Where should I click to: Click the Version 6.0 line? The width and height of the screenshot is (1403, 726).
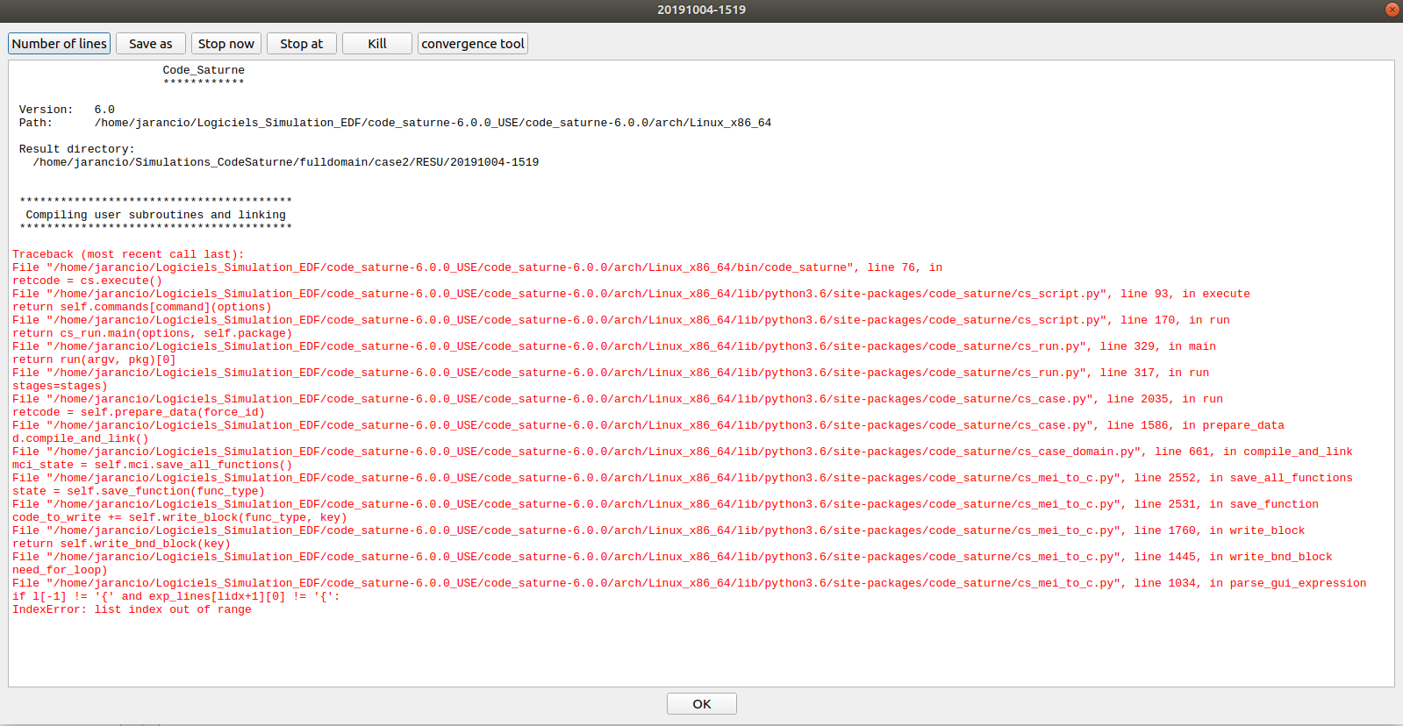[x=67, y=110]
